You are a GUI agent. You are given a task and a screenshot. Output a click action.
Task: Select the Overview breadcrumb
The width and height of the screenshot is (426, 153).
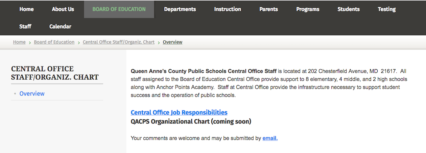(x=172, y=42)
